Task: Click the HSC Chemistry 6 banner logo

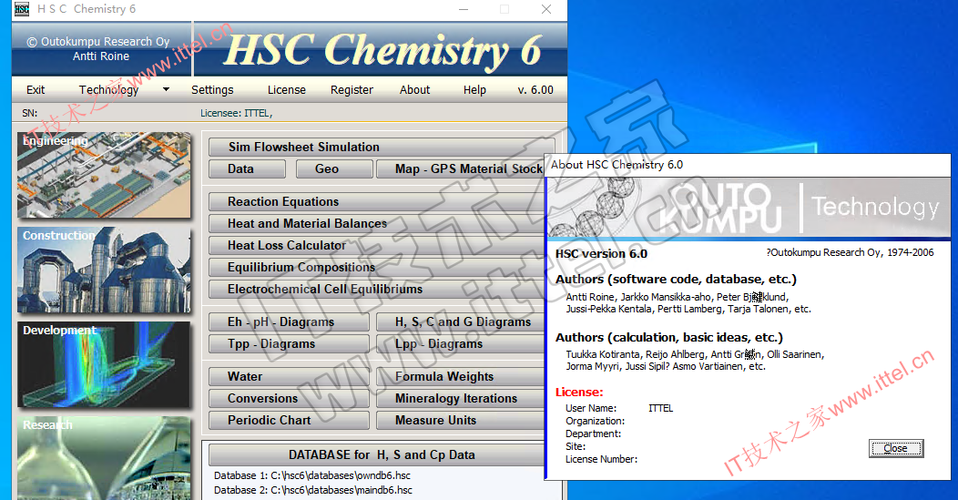Action: [x=382, y=49]
